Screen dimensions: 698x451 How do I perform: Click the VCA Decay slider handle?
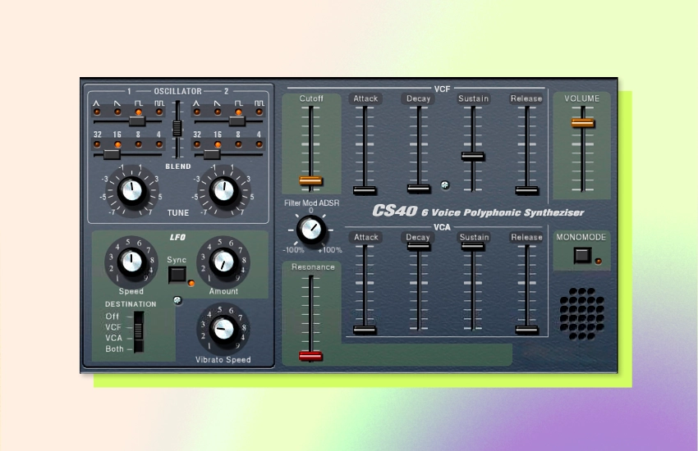pos(419,246)
